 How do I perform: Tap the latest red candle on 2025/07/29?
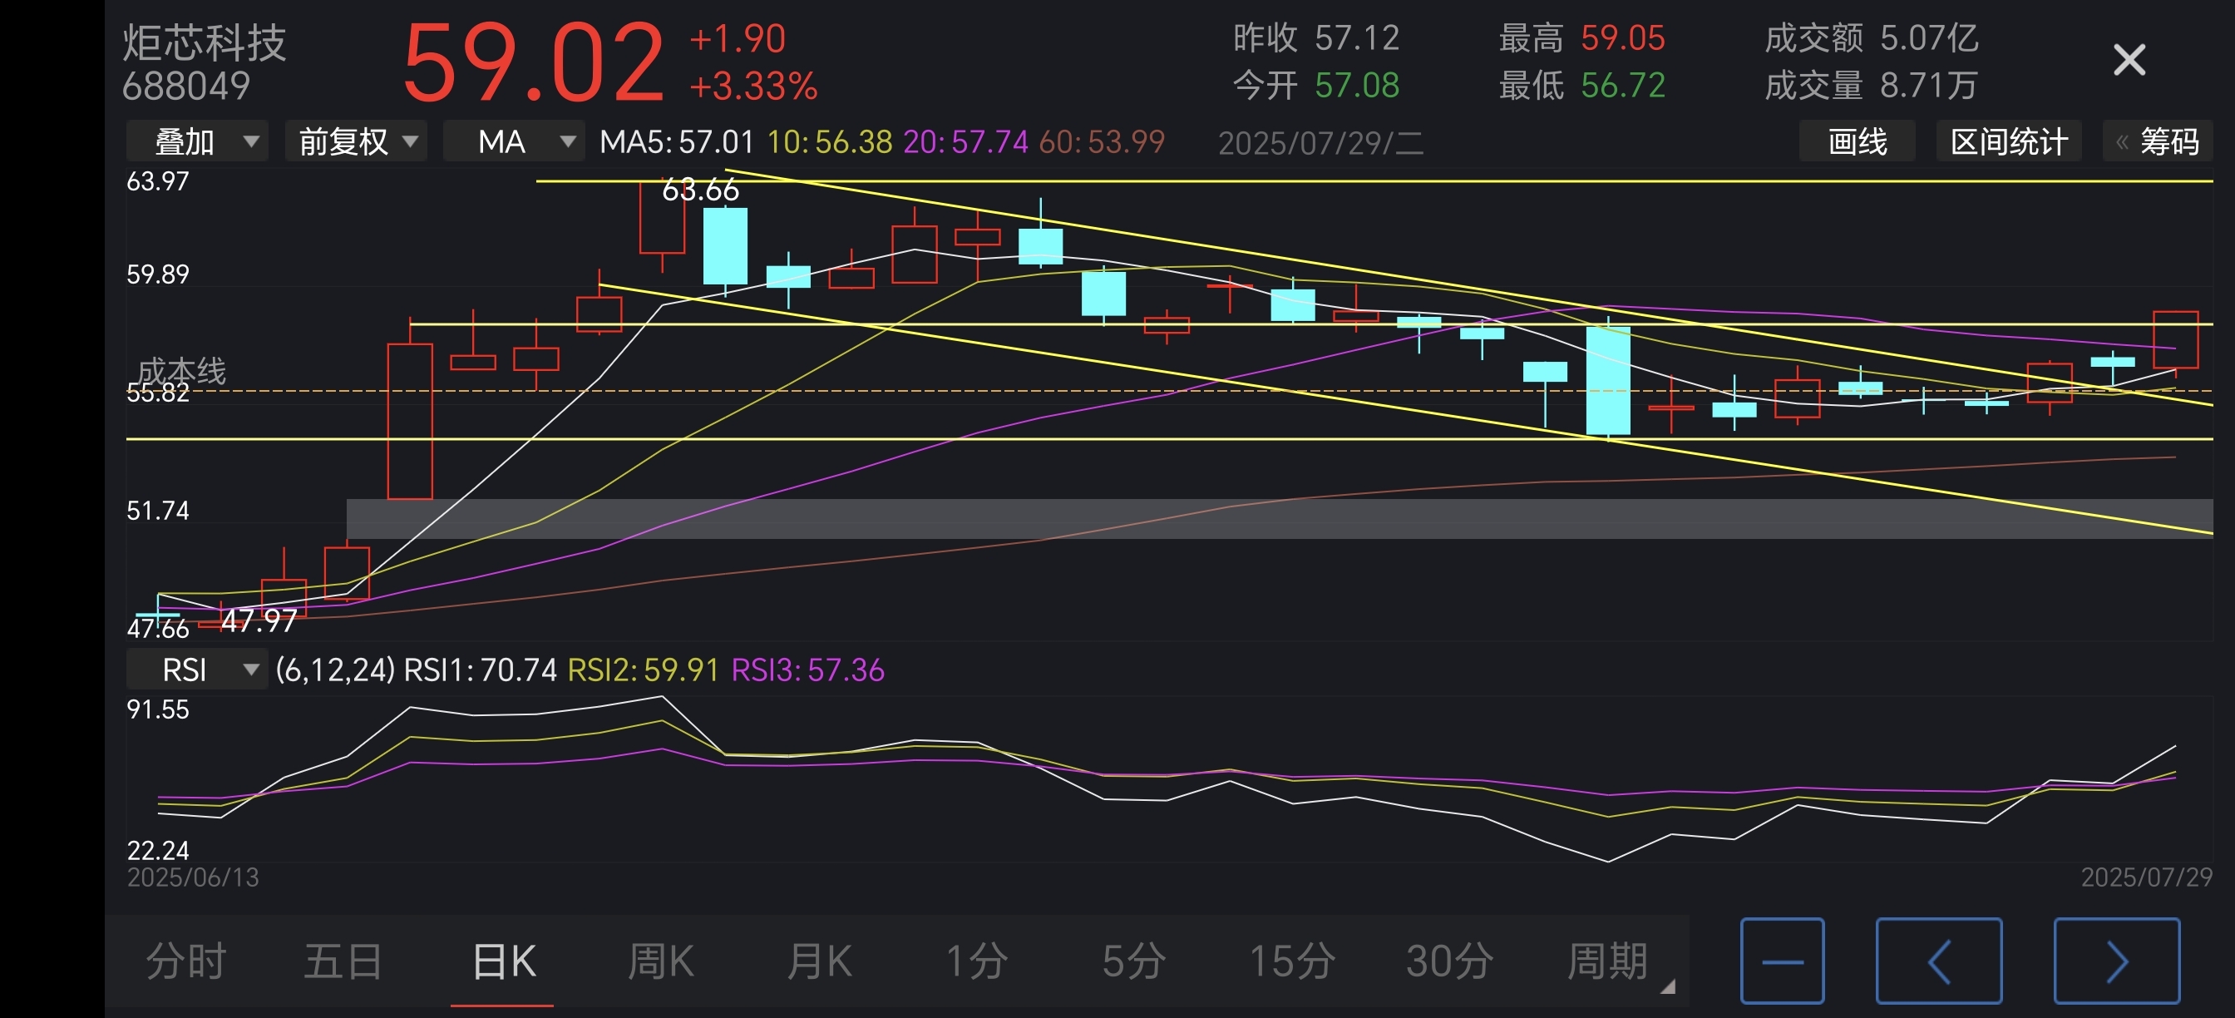[x=2175, y=340]
